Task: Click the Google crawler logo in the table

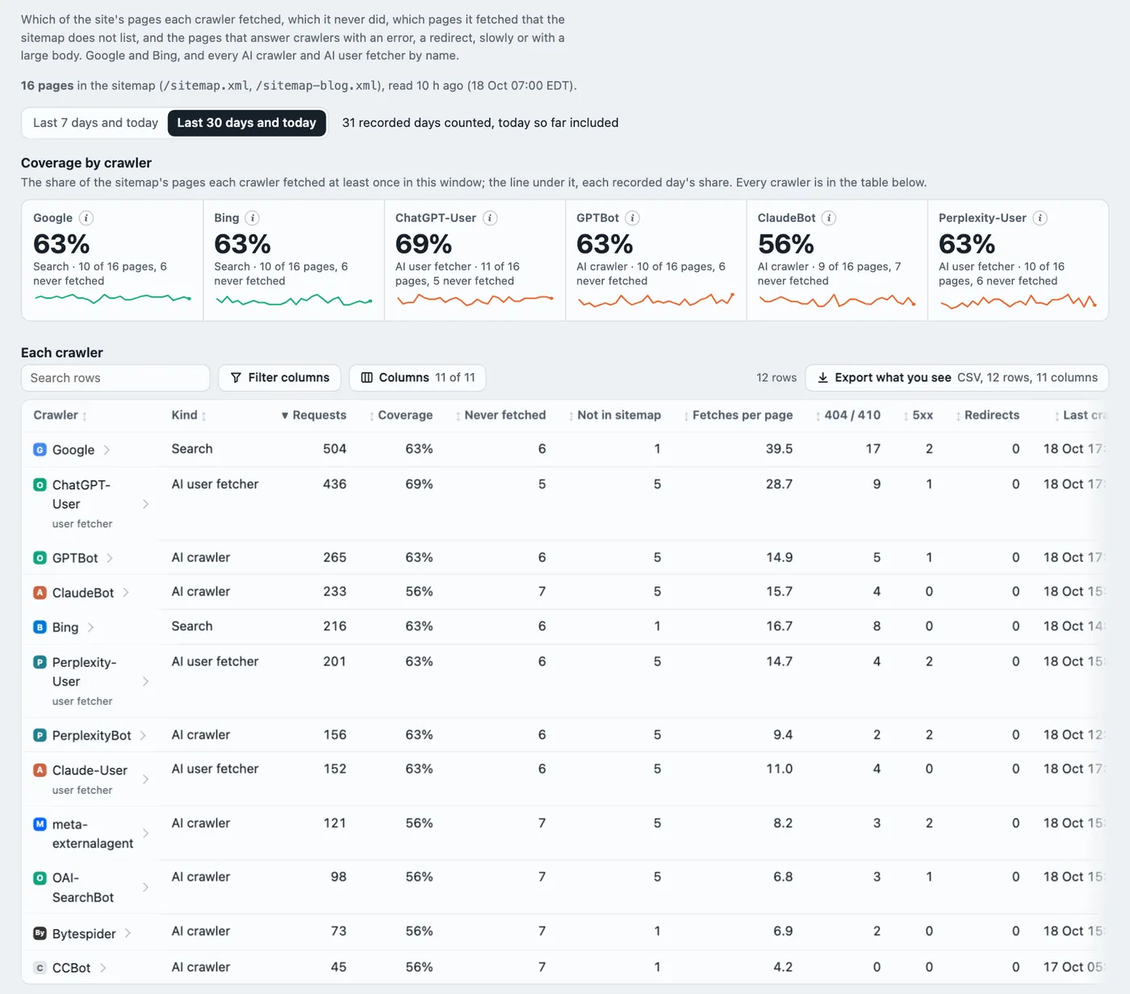Action: pyautogui.click(x=40, y=450)
